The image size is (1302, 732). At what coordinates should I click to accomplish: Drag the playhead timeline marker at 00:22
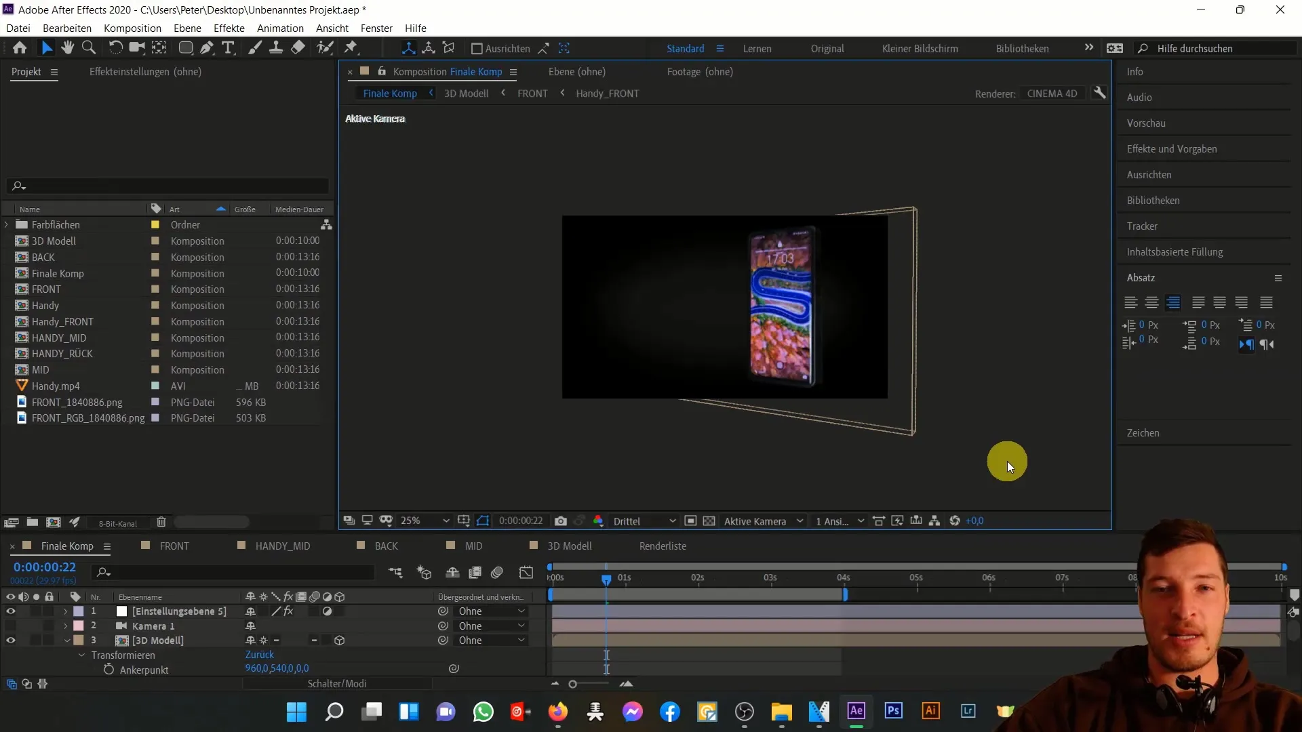point(606,578)
